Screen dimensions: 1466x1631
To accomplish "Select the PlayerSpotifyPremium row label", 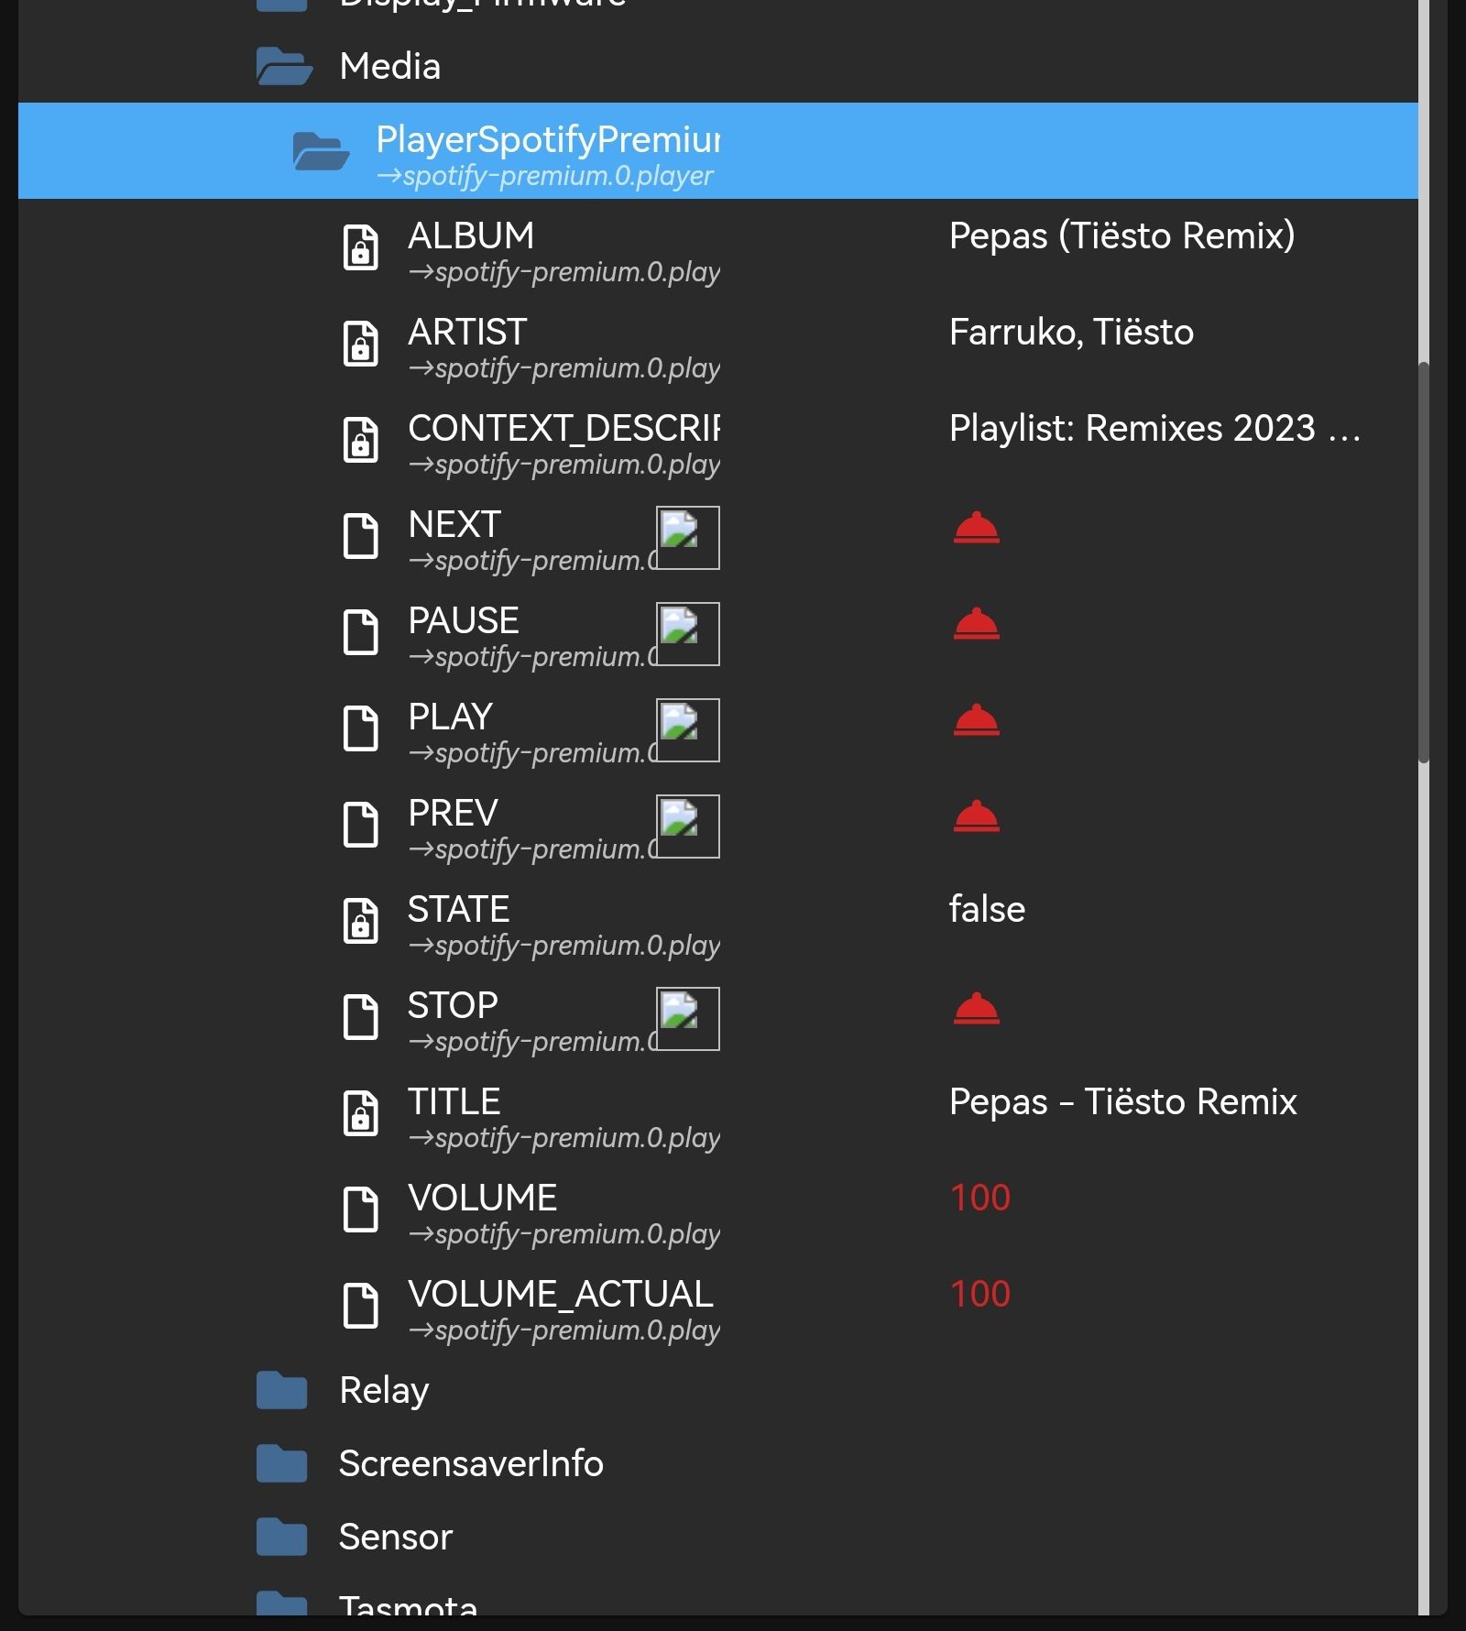I will [x=548, y=139].
